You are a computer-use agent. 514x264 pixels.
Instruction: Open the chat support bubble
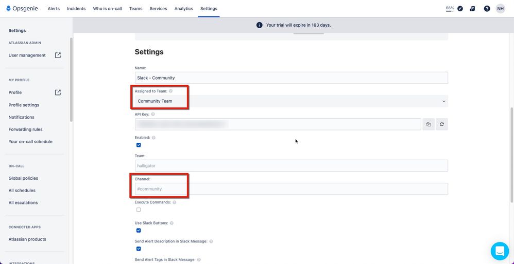(500, 251)
